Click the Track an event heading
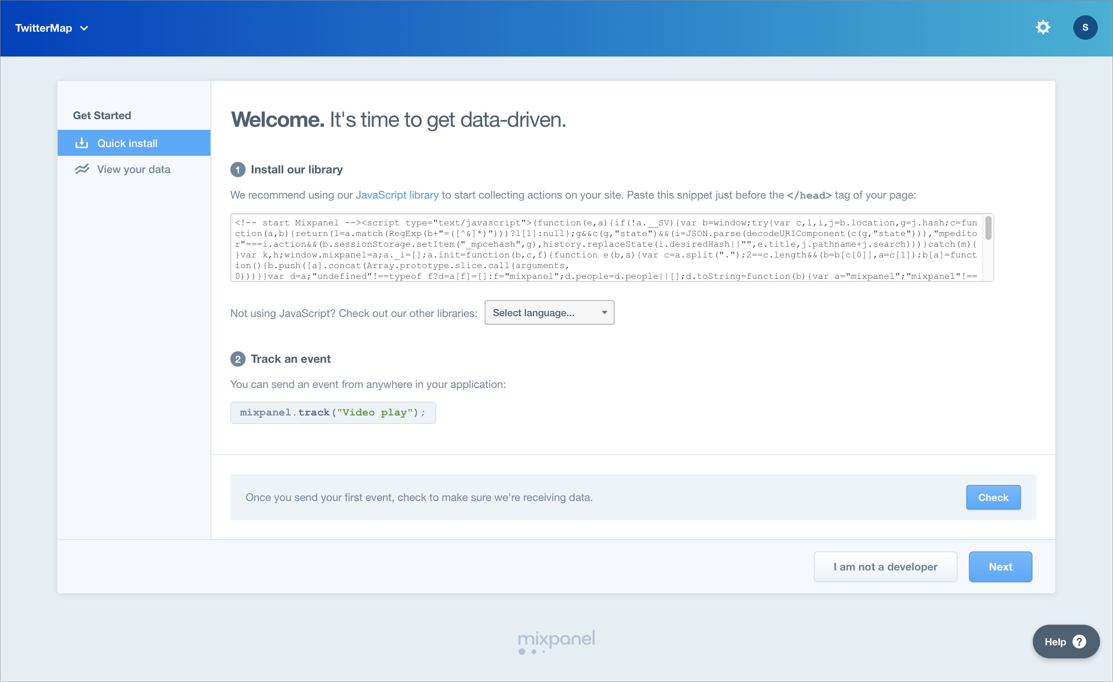Image resolution: width=1113 pixels, height=682 pixels. (290, 359)
